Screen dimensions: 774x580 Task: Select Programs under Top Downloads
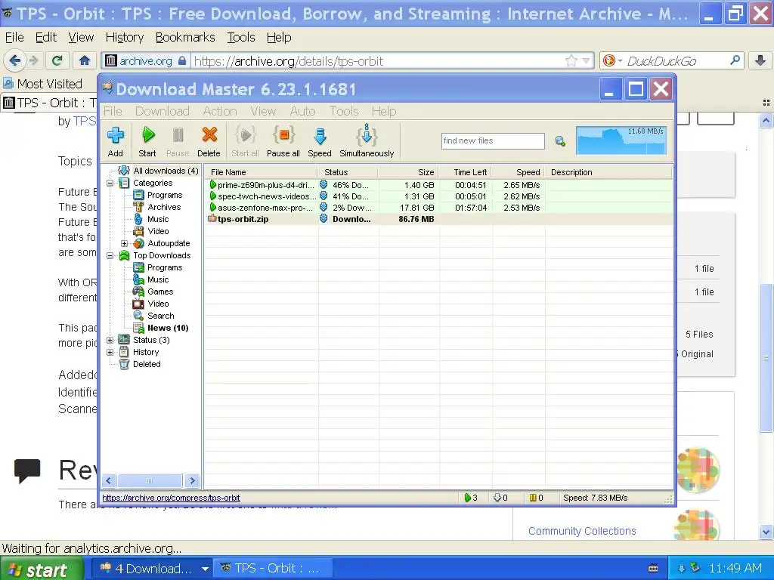click(x=165, y=267)
